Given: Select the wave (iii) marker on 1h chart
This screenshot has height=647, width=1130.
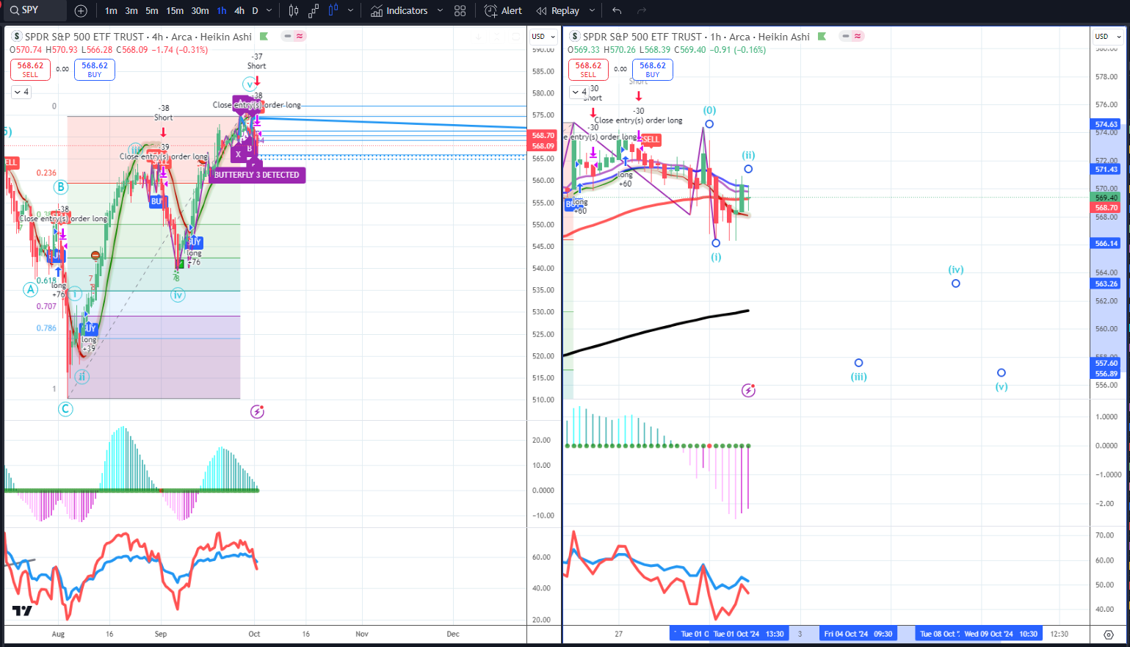Looking at the screenshot, I should click(858, 363).
